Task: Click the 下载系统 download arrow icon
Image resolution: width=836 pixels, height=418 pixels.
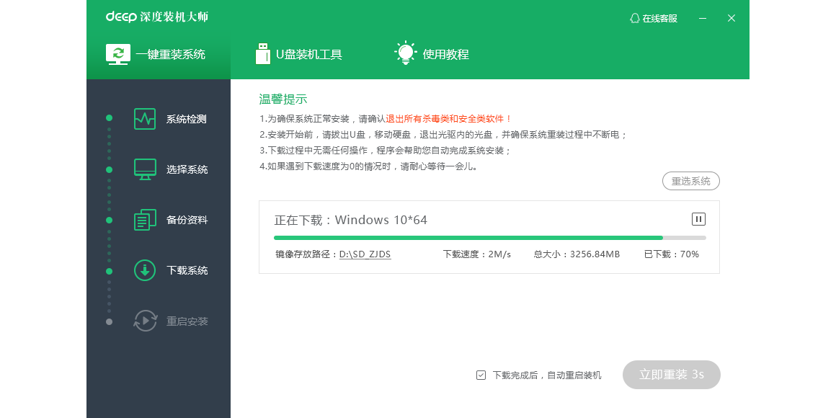Action: tap(144, 270)
